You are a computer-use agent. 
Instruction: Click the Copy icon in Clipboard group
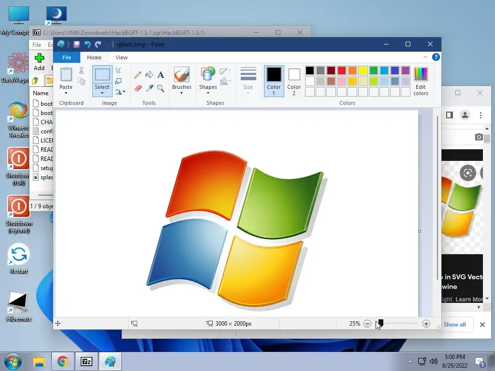coord(81,81)
